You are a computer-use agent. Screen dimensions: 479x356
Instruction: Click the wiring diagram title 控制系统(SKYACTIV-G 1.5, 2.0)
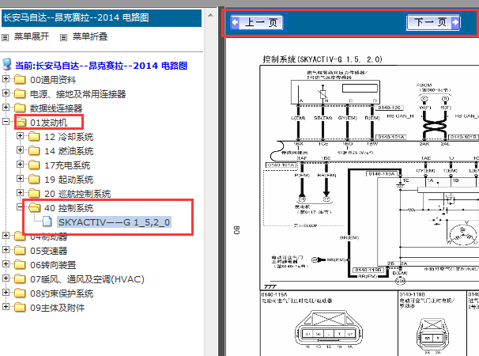coord(322,59)
